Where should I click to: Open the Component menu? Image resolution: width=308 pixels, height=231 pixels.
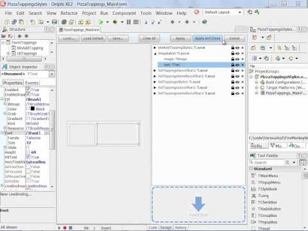tap(124, 13)
